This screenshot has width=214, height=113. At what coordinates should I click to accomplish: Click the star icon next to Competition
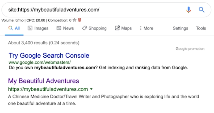pyautogui.click(x=75, y=20)
